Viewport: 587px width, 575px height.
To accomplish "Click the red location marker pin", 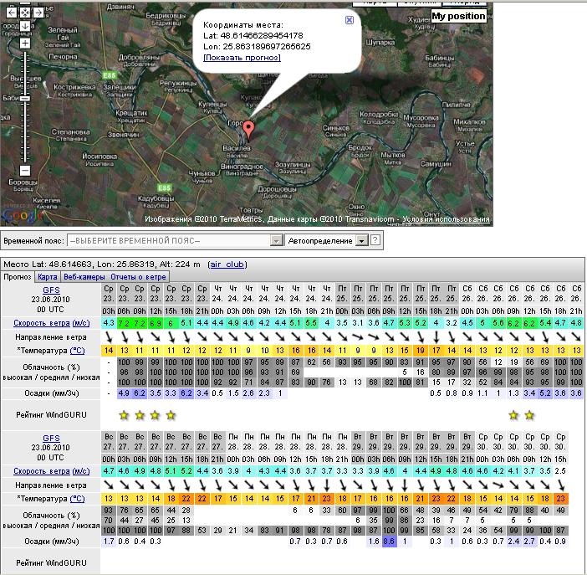I will coord(248,129).
